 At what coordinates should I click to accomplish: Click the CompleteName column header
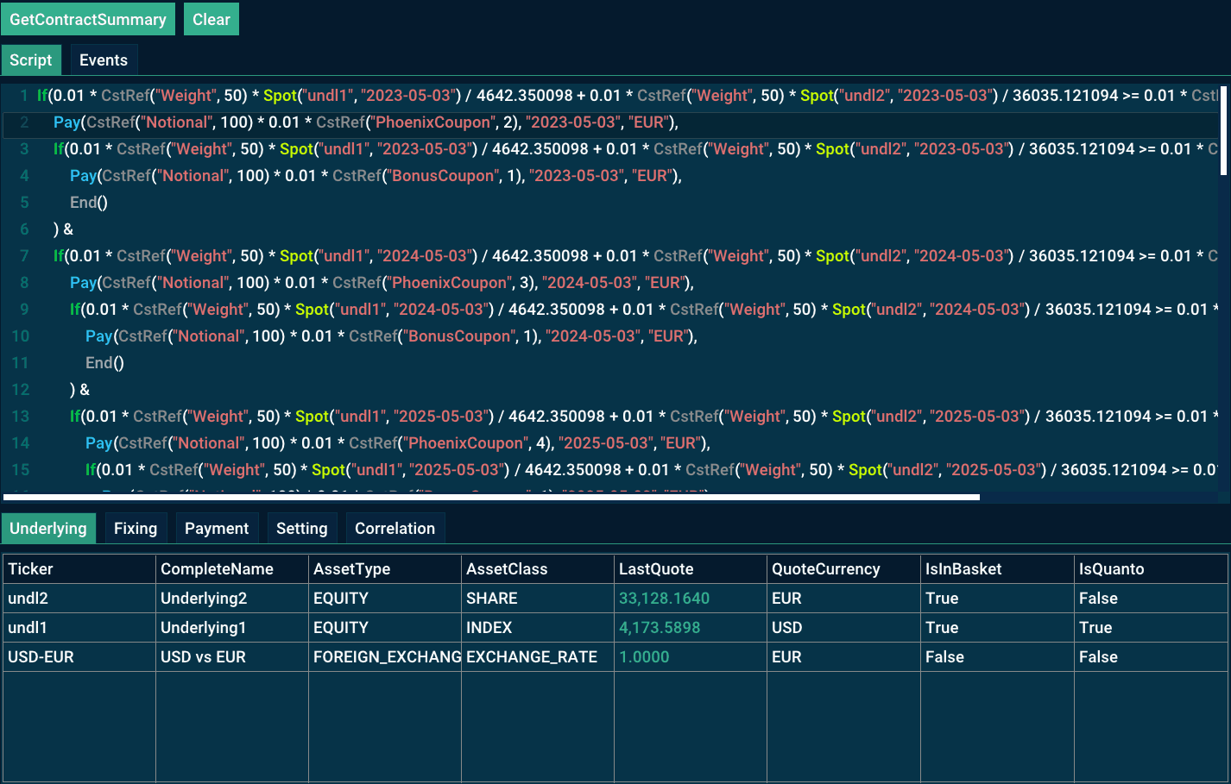[232, 569]
